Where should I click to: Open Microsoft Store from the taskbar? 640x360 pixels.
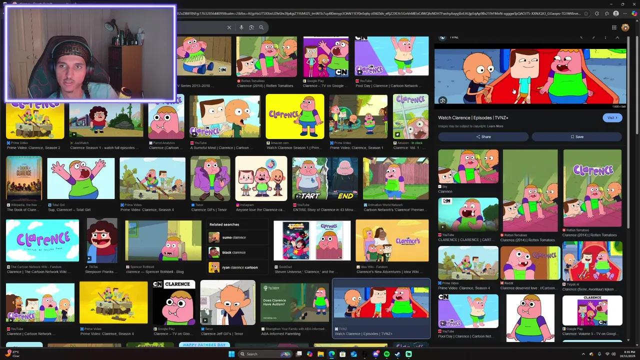342,354
